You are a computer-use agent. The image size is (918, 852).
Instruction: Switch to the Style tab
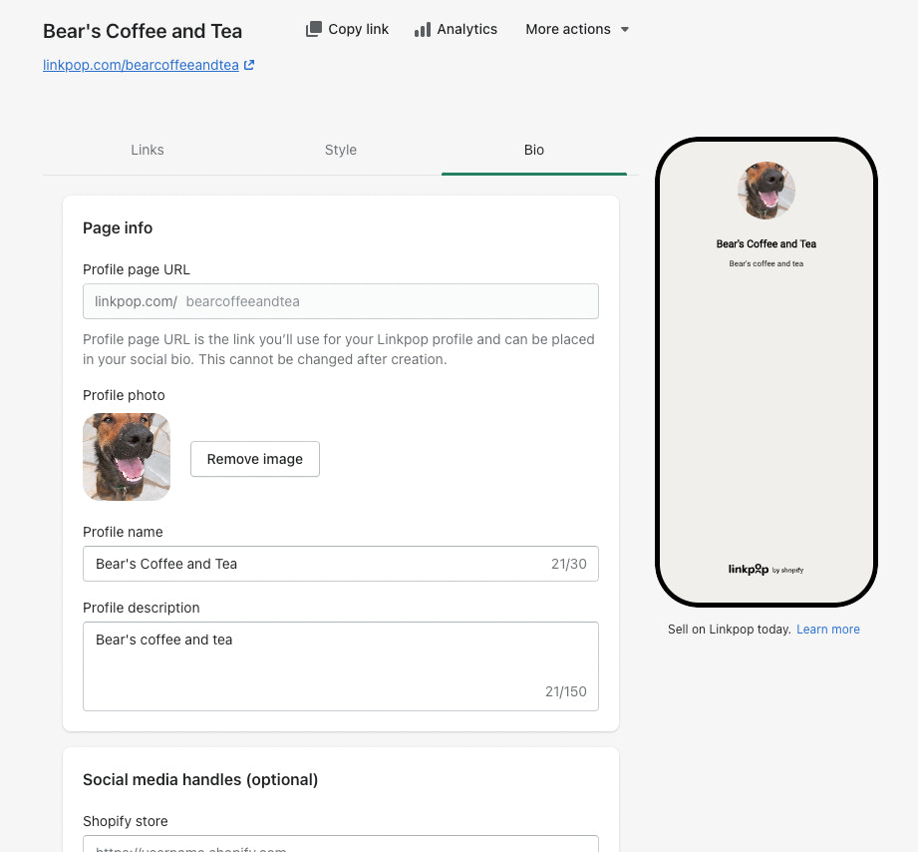(x=340, y=150)
